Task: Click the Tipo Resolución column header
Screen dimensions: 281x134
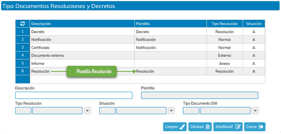Action: (x=225, y=24)
